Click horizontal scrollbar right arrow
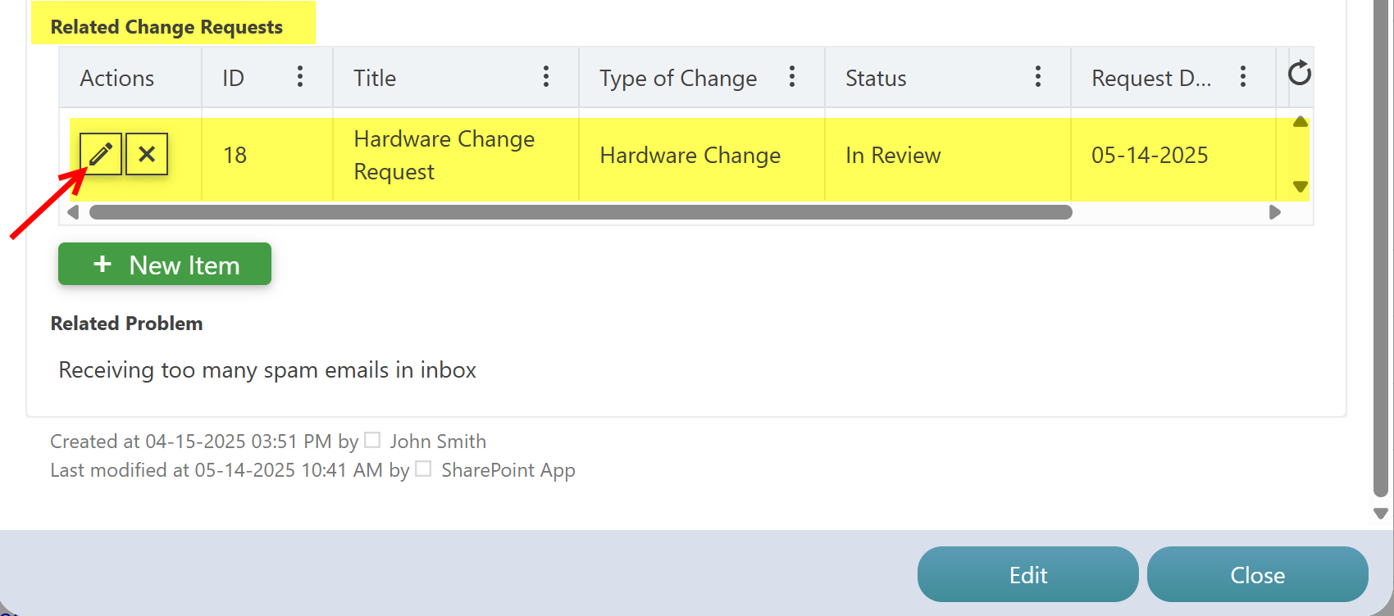Viewport: 1394px width, 616px height. (1274, 212)
